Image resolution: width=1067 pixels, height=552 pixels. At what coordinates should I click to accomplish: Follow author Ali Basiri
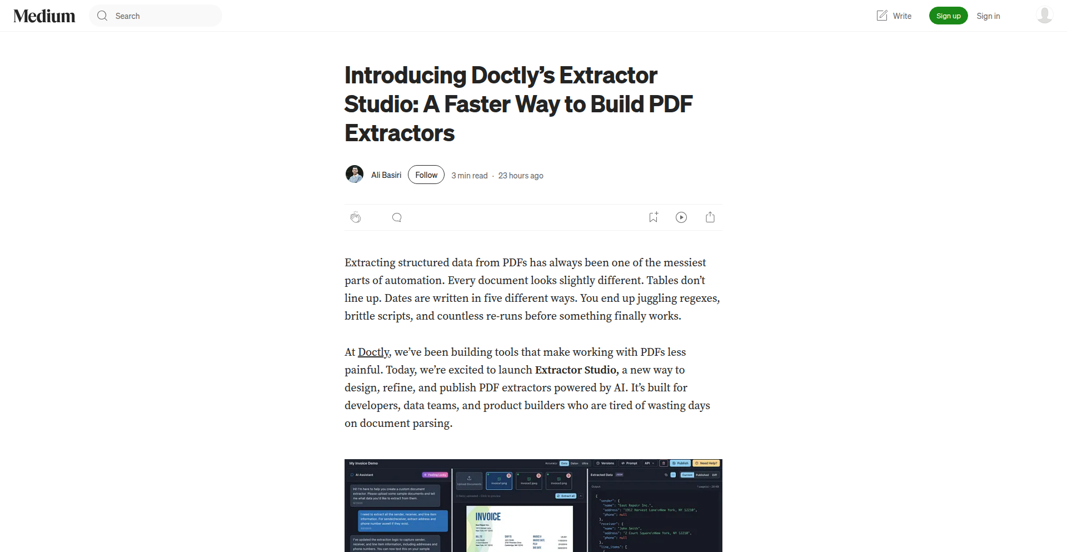click(x=426, y=175)
